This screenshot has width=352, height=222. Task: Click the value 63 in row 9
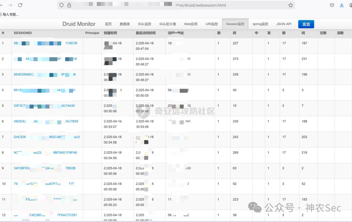click(235, 168)
